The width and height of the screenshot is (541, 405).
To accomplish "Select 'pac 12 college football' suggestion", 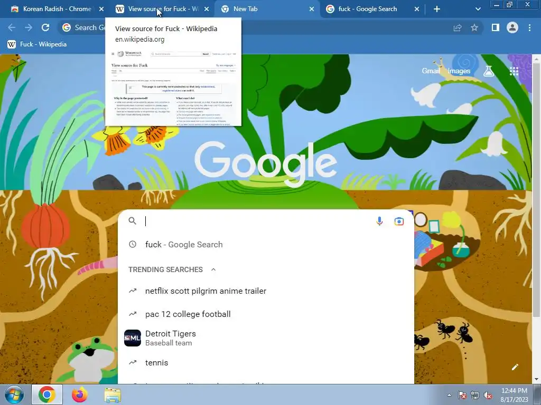I will pos(266,314).
